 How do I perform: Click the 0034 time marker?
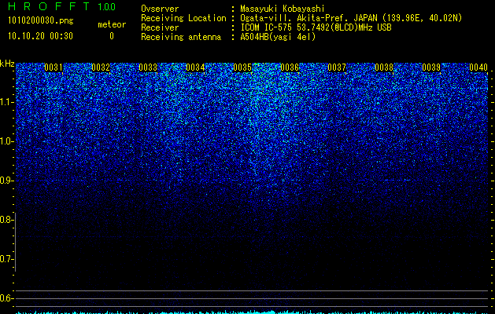tap(195, 68)
